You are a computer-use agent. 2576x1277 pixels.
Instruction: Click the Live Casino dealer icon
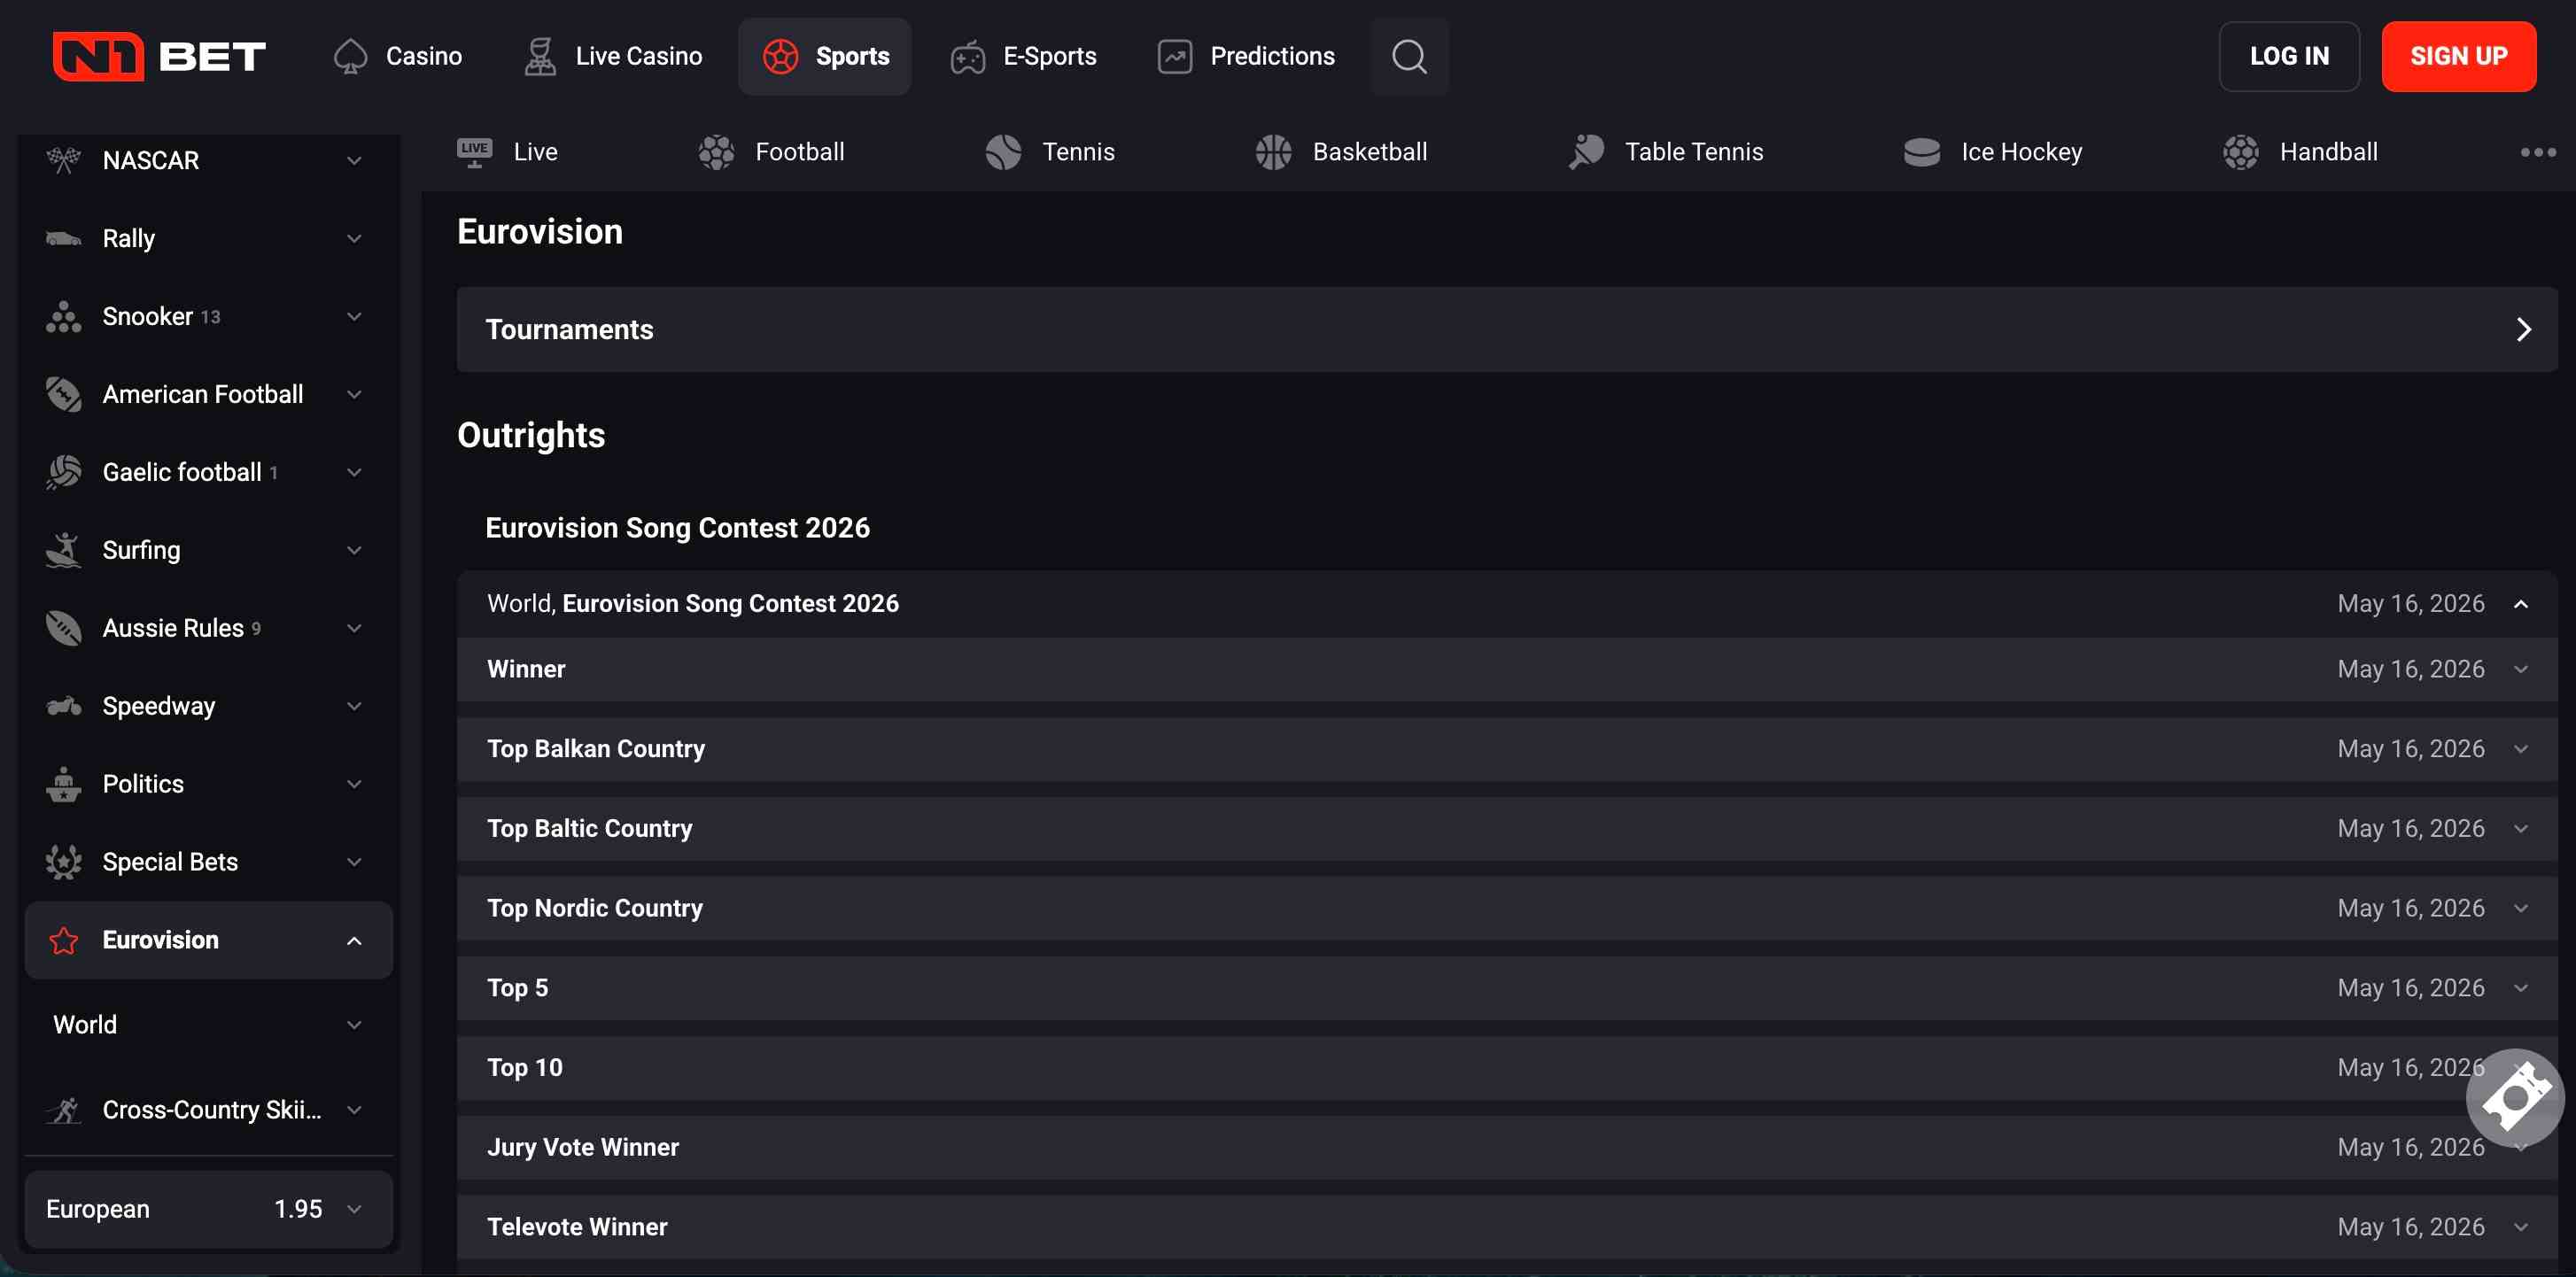click(x=540, y=56)
